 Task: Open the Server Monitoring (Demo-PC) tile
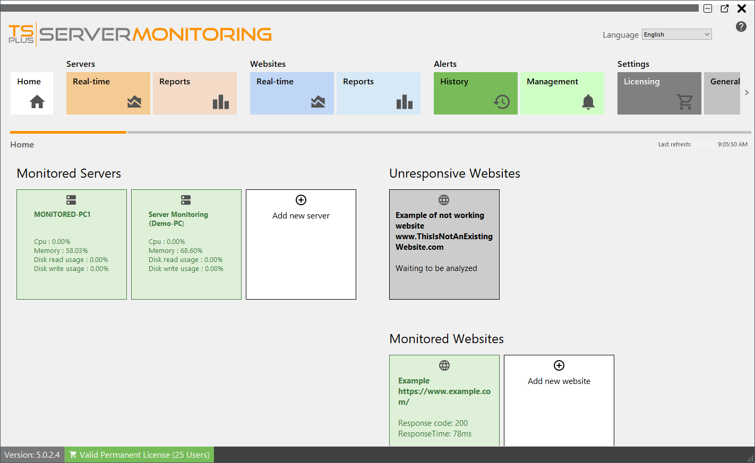pyautogui.click(x=186, y=244)
